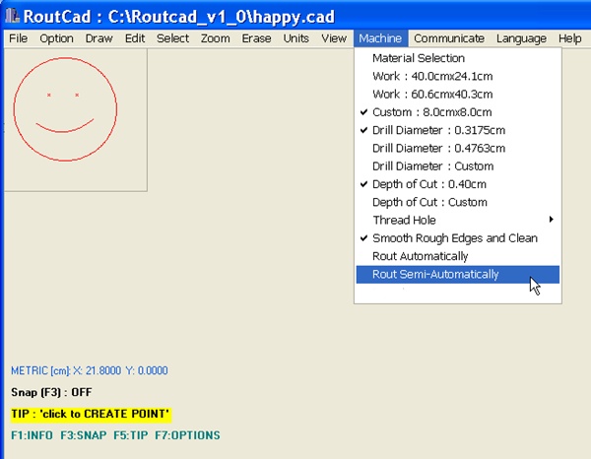This screenshot has width=591, height=459.
Task: Click the right eye point marker
Action: (x=77, y=95)
